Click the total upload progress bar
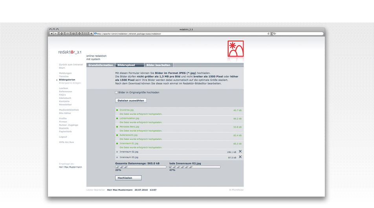 (x=140, y=167)
